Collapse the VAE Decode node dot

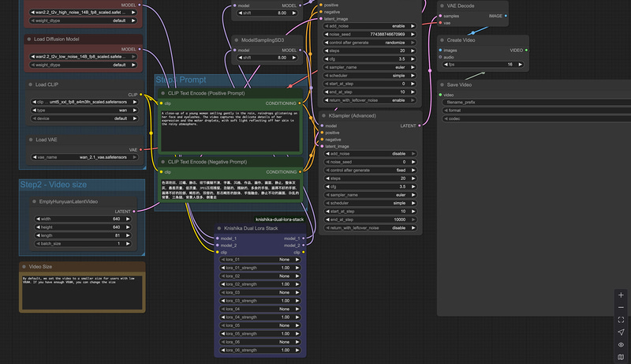(442, 5)
